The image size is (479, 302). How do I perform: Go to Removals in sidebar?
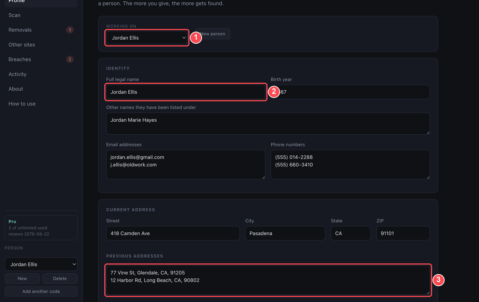point(41,30)
